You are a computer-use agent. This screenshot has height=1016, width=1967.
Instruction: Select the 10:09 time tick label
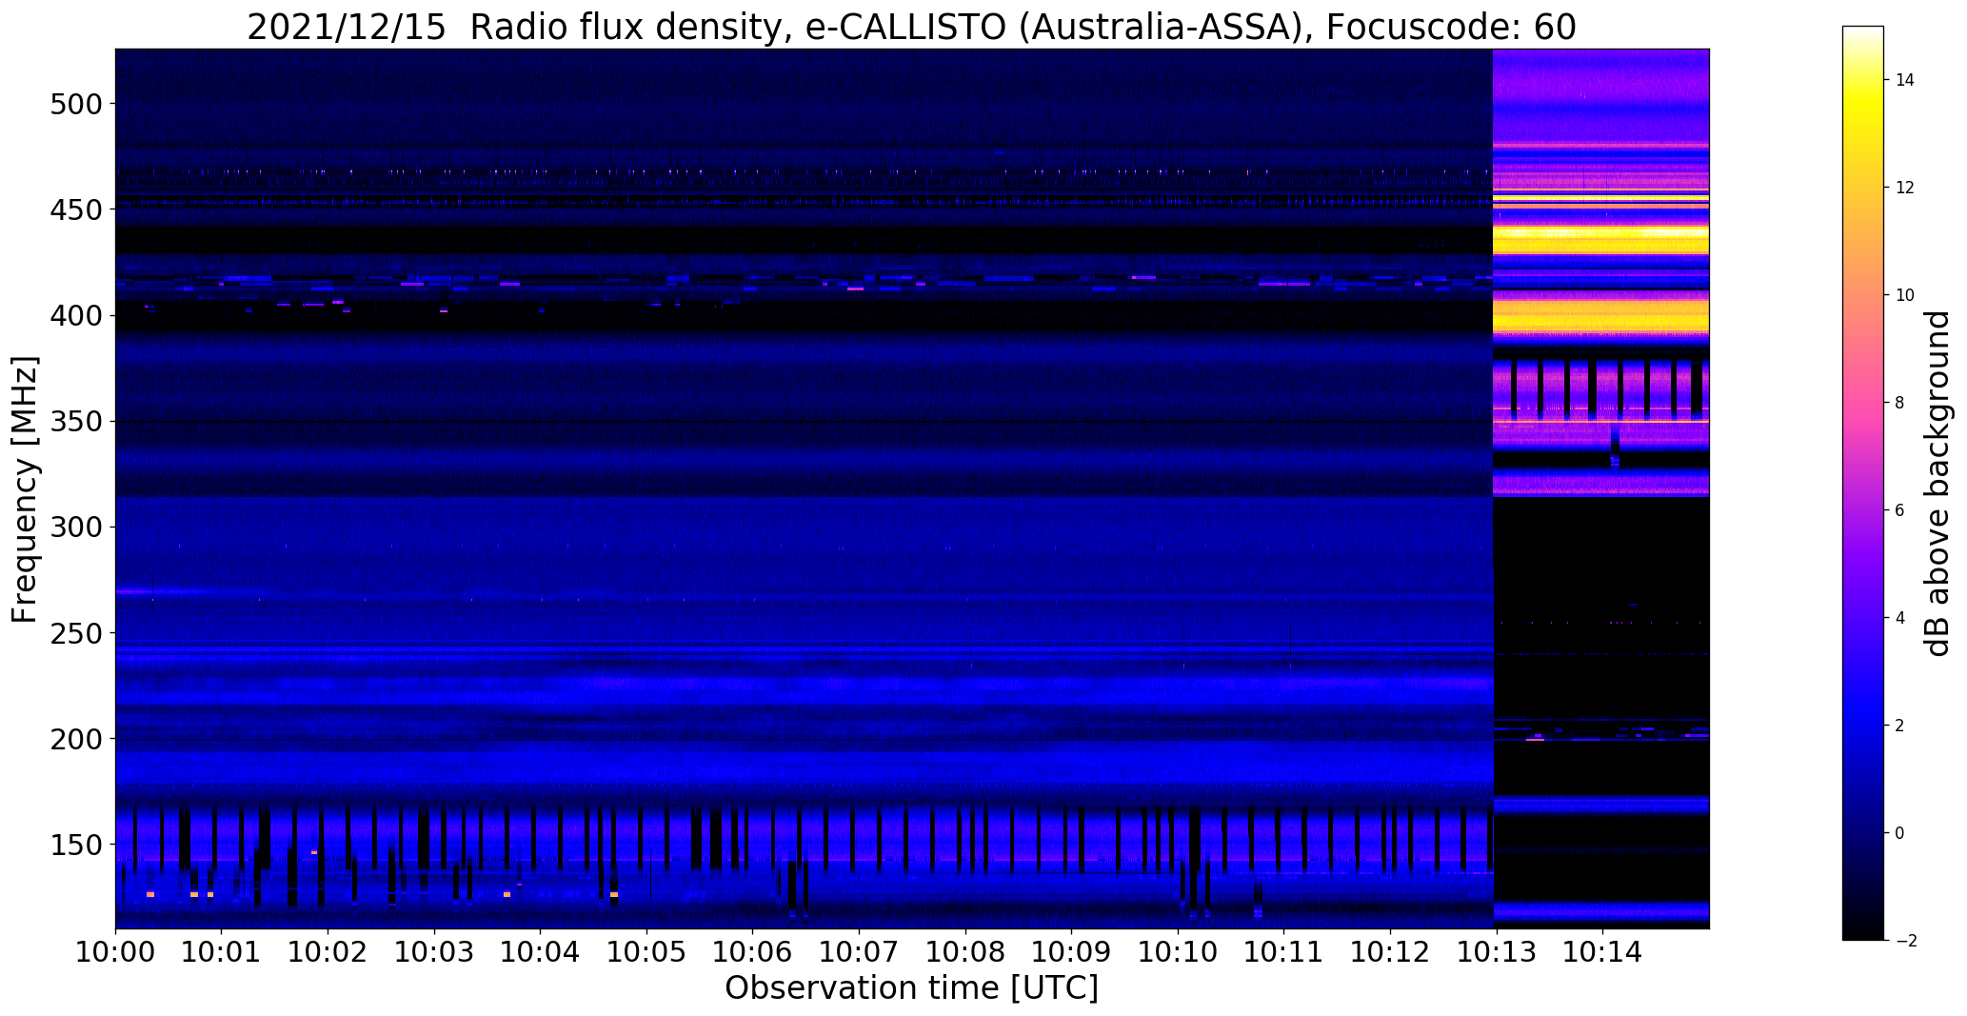pyautogui.click(x=1072, y=952)
